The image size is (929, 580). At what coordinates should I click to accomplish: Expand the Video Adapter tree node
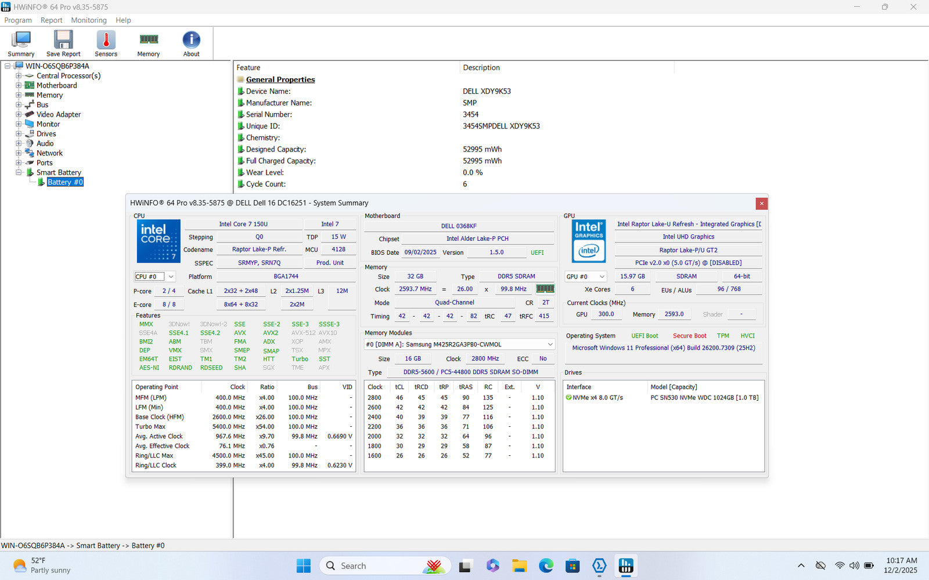click(19, 115)
